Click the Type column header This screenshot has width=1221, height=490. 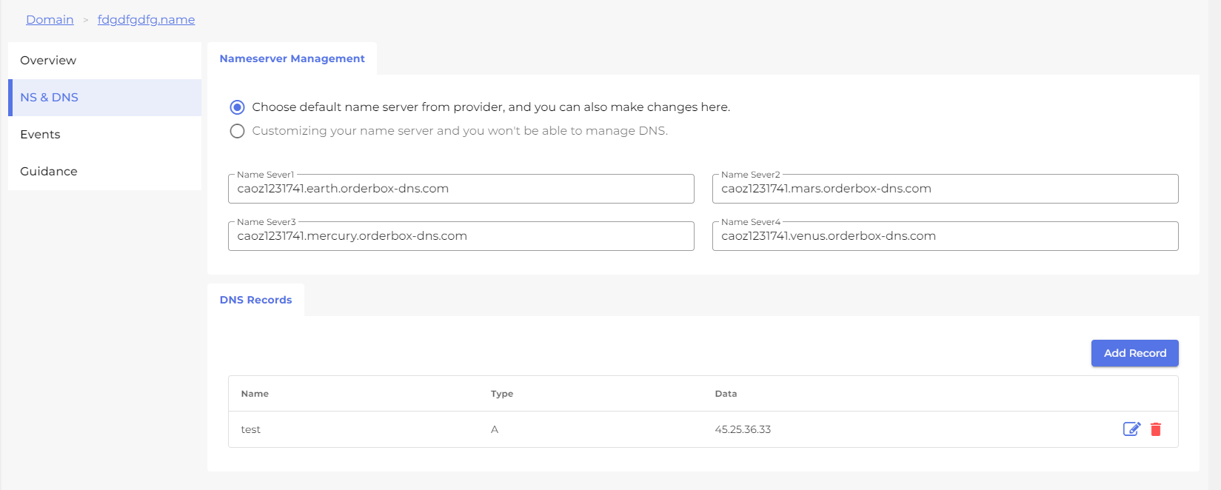coord(502,394)
